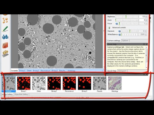The width and height of the screenshot is (154, 115).
Task: Click Quick Help scrollbar down arrow
Action: (x=147, y=68)
